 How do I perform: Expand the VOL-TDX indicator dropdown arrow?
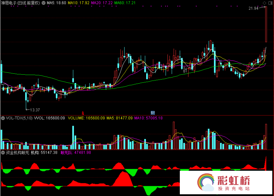[x=3, y=118]
